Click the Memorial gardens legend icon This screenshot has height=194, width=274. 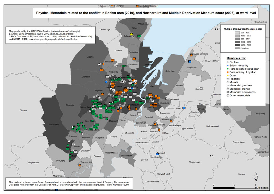(227, 85)
